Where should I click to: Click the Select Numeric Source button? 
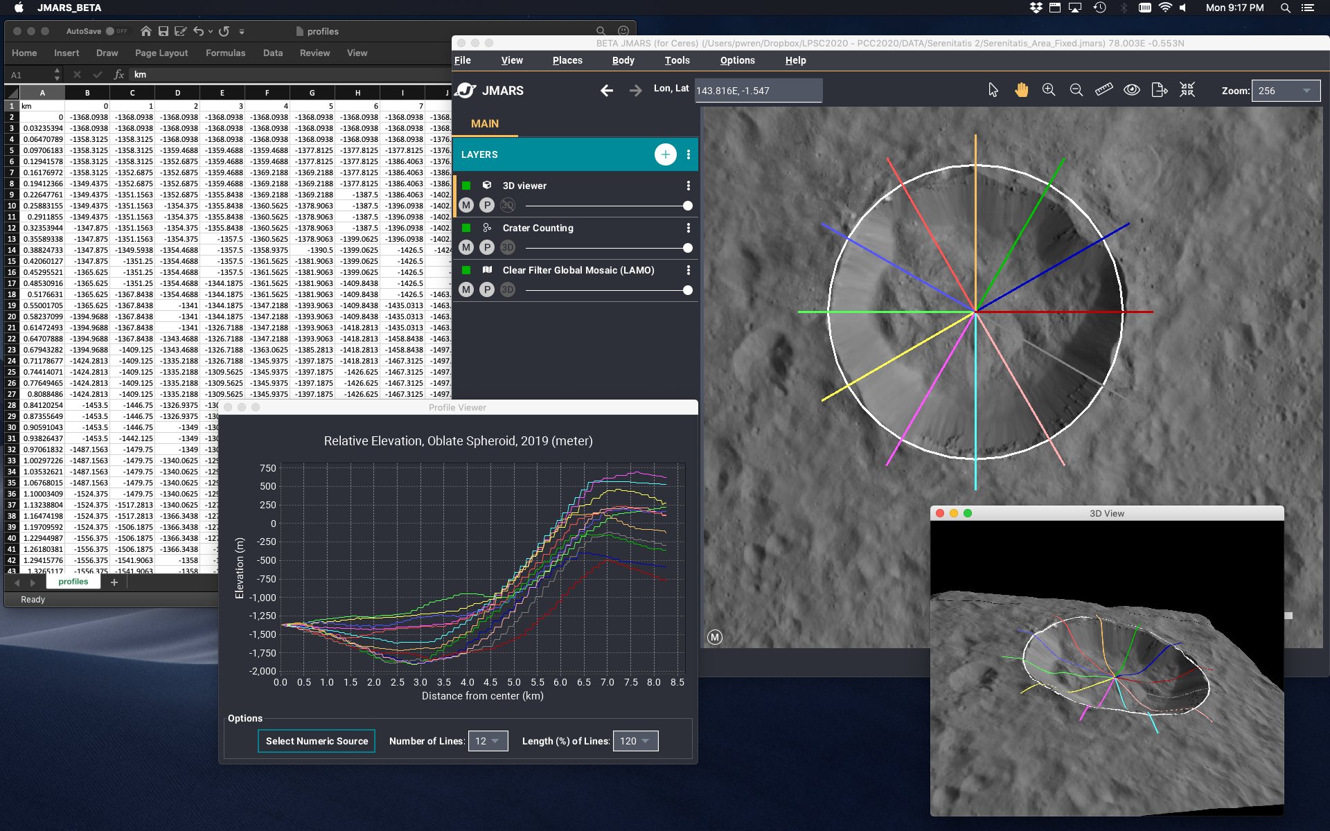[x=316, y=740]
